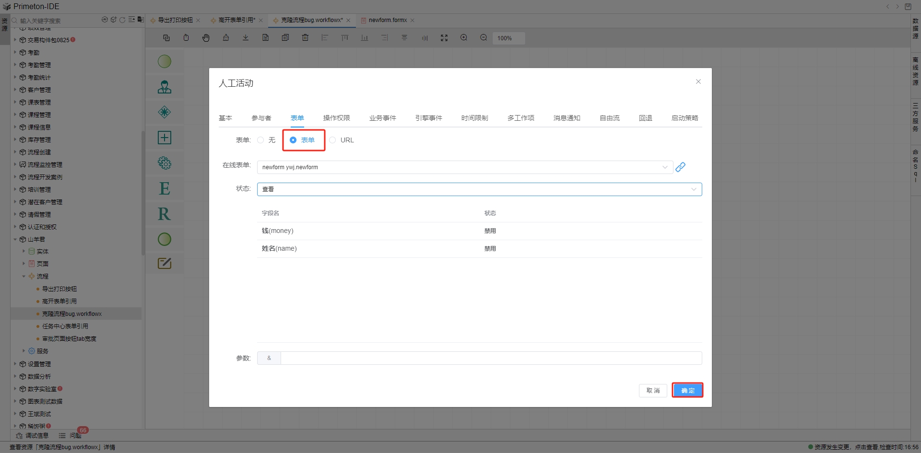Open the 操作权限 tab
921x453 pixels.
336,118
